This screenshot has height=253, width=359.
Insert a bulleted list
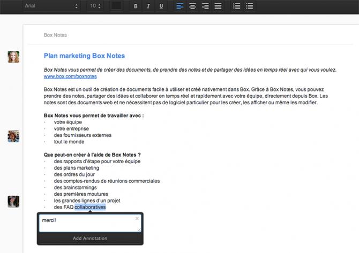[x=250, y=6]
